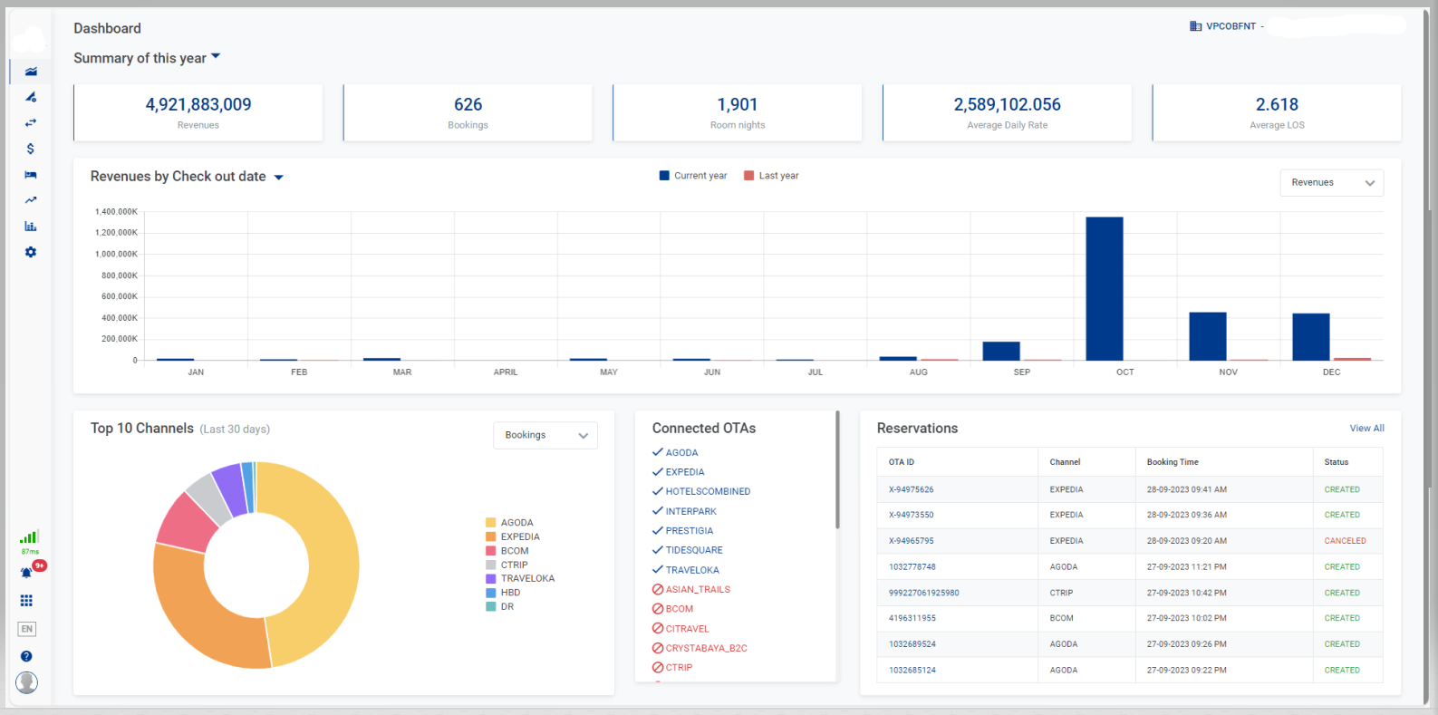This screenshot has height=715, width=1438.
Task: Click the swap arrows icon in sidebar
Action: click(30, 122)
